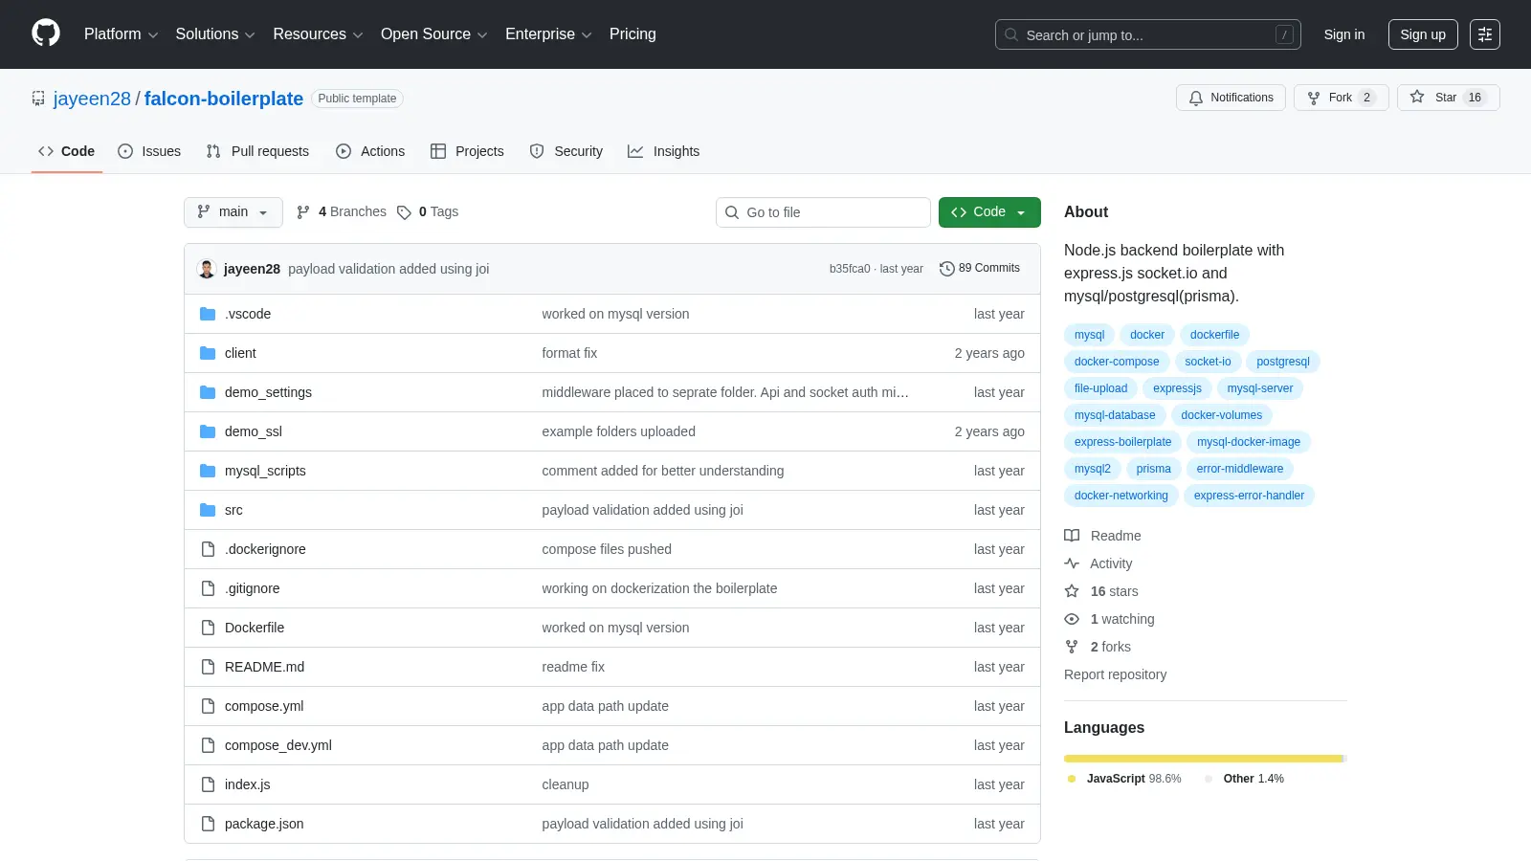The width and height of the screenshot is (1531, 861).
Task: View 0 Tags
Action: tap(428, 211)
